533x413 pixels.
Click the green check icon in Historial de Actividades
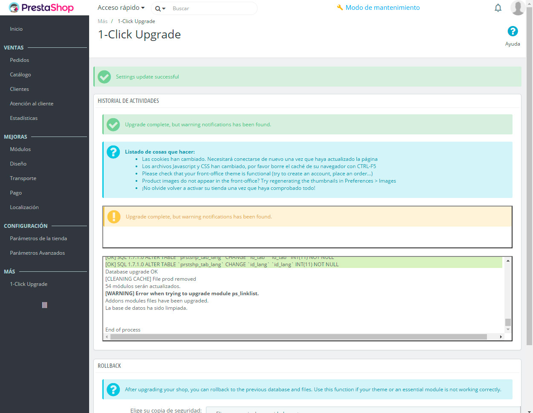coord(113,125)
